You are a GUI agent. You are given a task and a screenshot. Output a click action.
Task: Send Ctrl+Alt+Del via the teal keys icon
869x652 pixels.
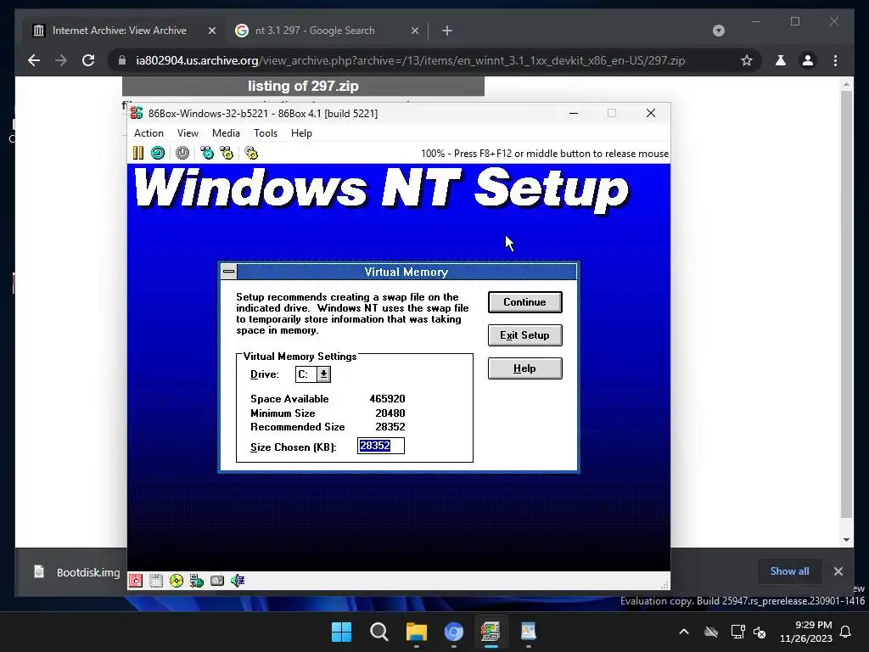[207, 153]
